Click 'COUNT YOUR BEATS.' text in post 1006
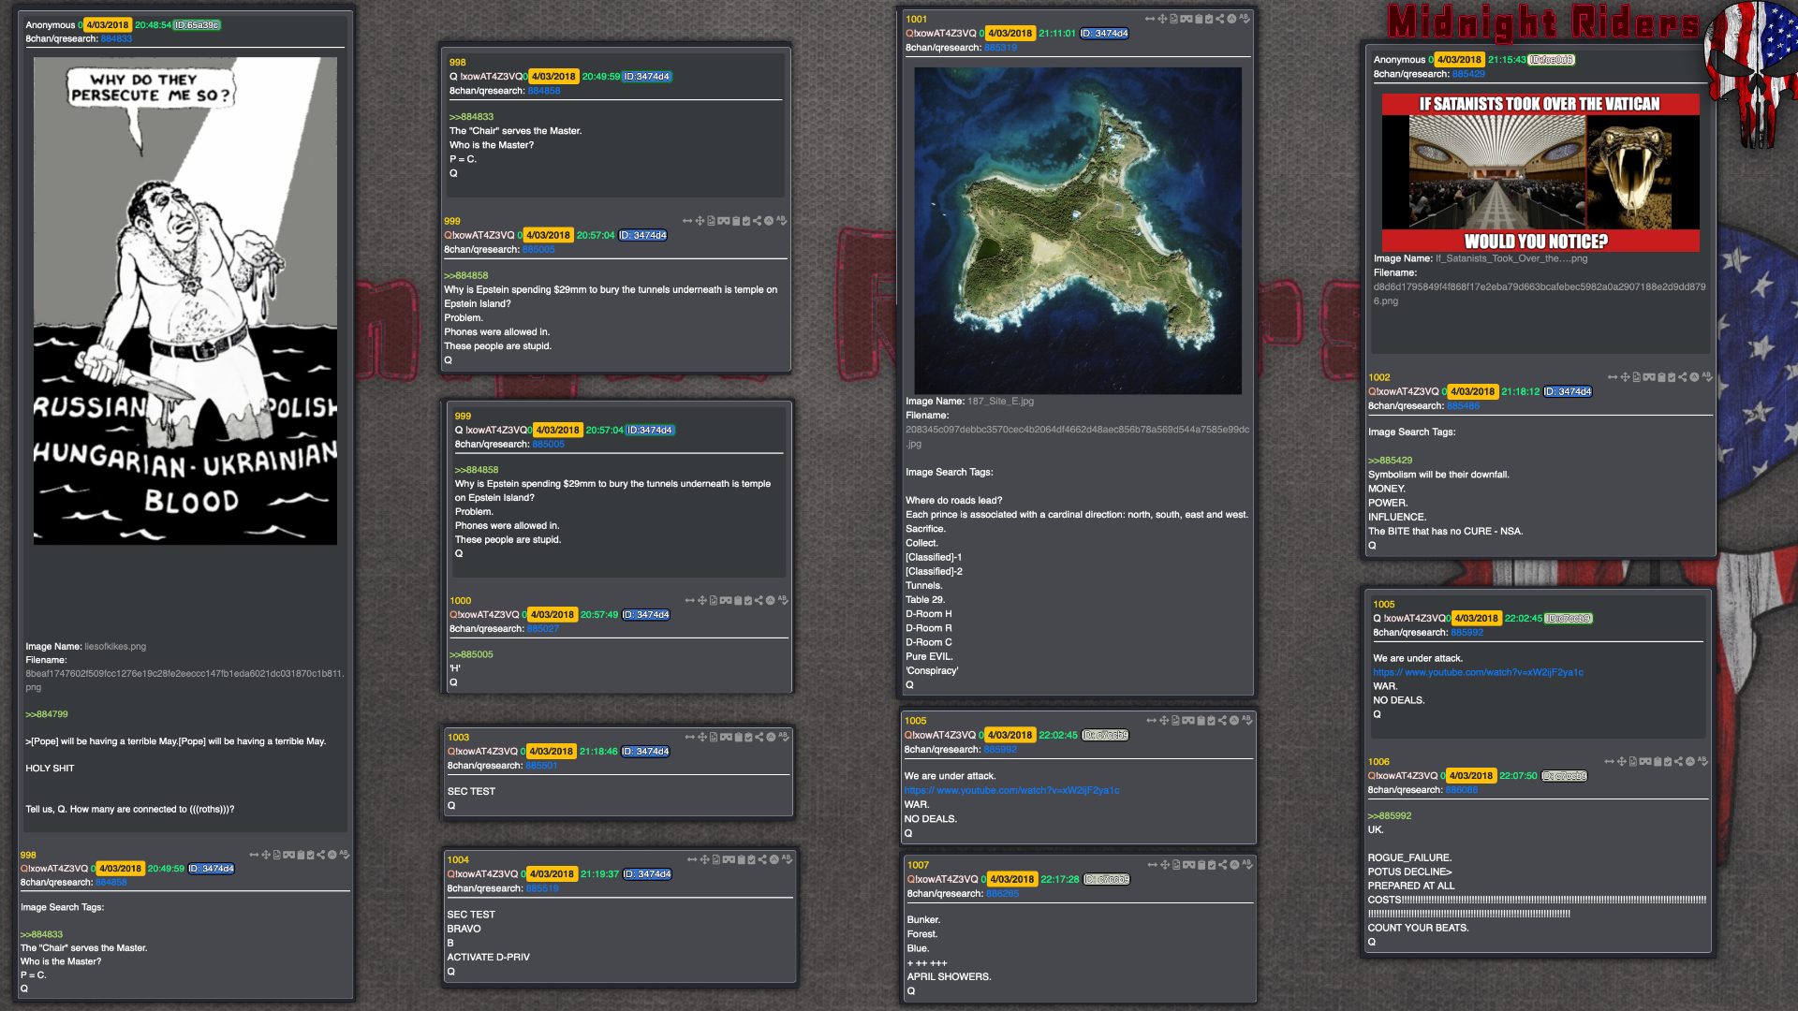The height and width of the screenshot is (1011, 1798). click(x=1418, y=929)
